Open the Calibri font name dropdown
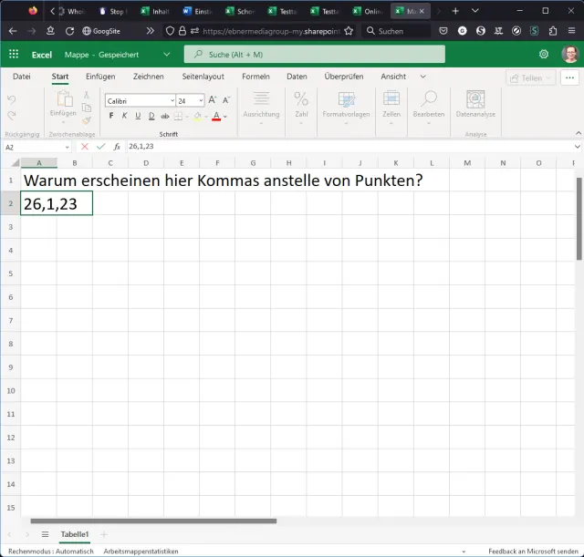Viewport: 584px width, 557px height. 171,100
